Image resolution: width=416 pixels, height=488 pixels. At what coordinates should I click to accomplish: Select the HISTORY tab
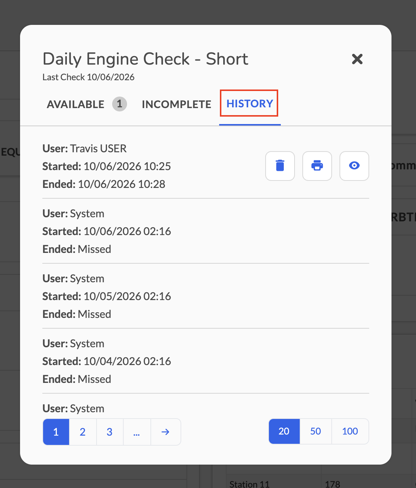(250, 104)
